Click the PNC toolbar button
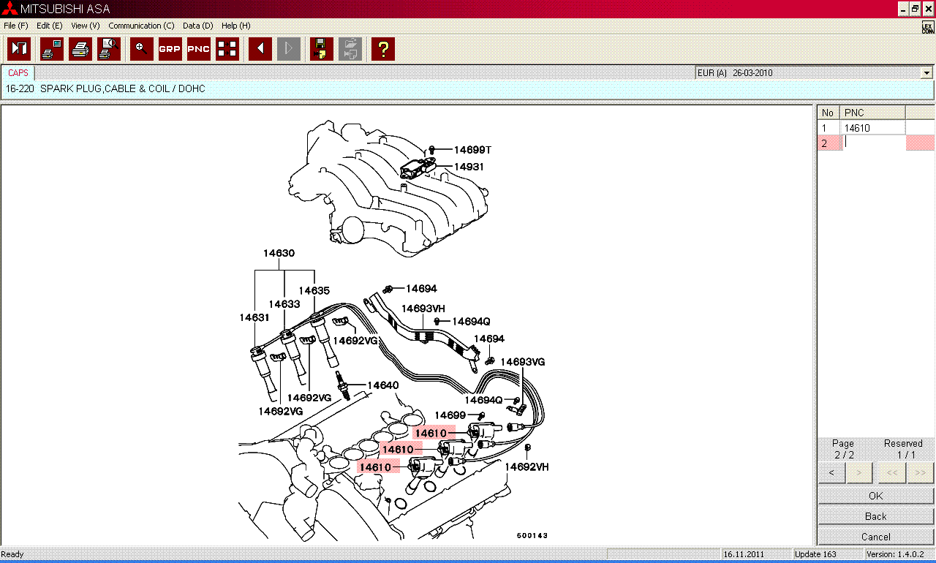 (198, 49)
